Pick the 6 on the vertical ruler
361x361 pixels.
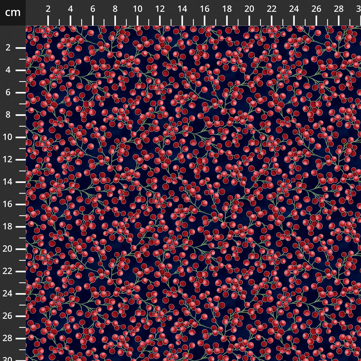click(x=8, y=92)
